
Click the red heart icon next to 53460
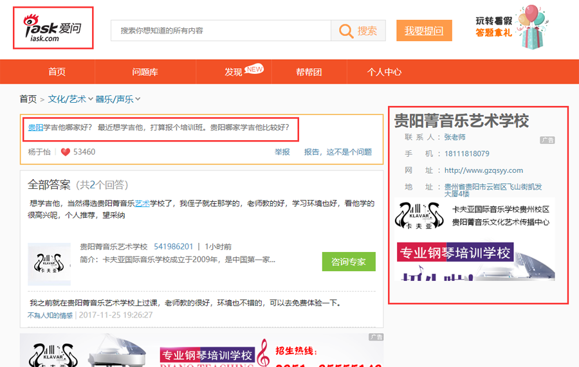66,152
